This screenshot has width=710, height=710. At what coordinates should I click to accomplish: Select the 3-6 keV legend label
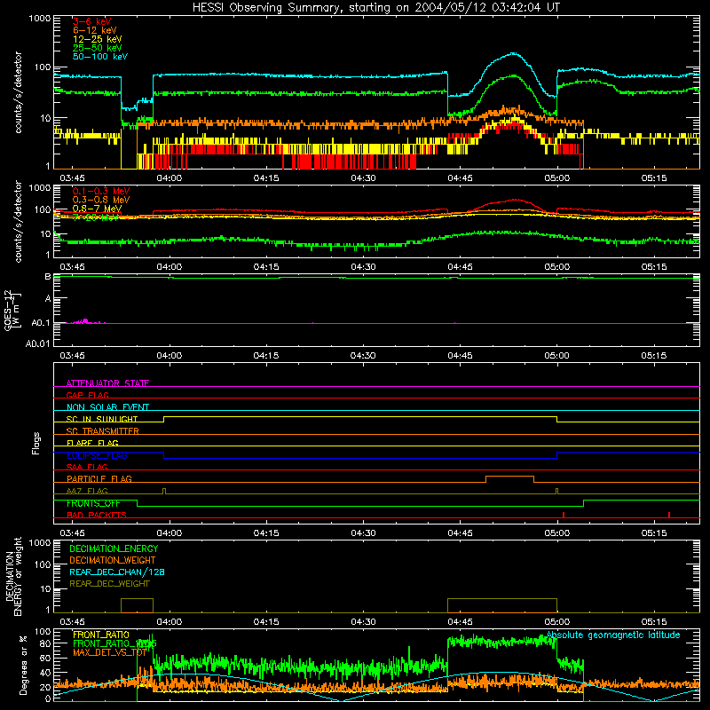pos(92,21)
